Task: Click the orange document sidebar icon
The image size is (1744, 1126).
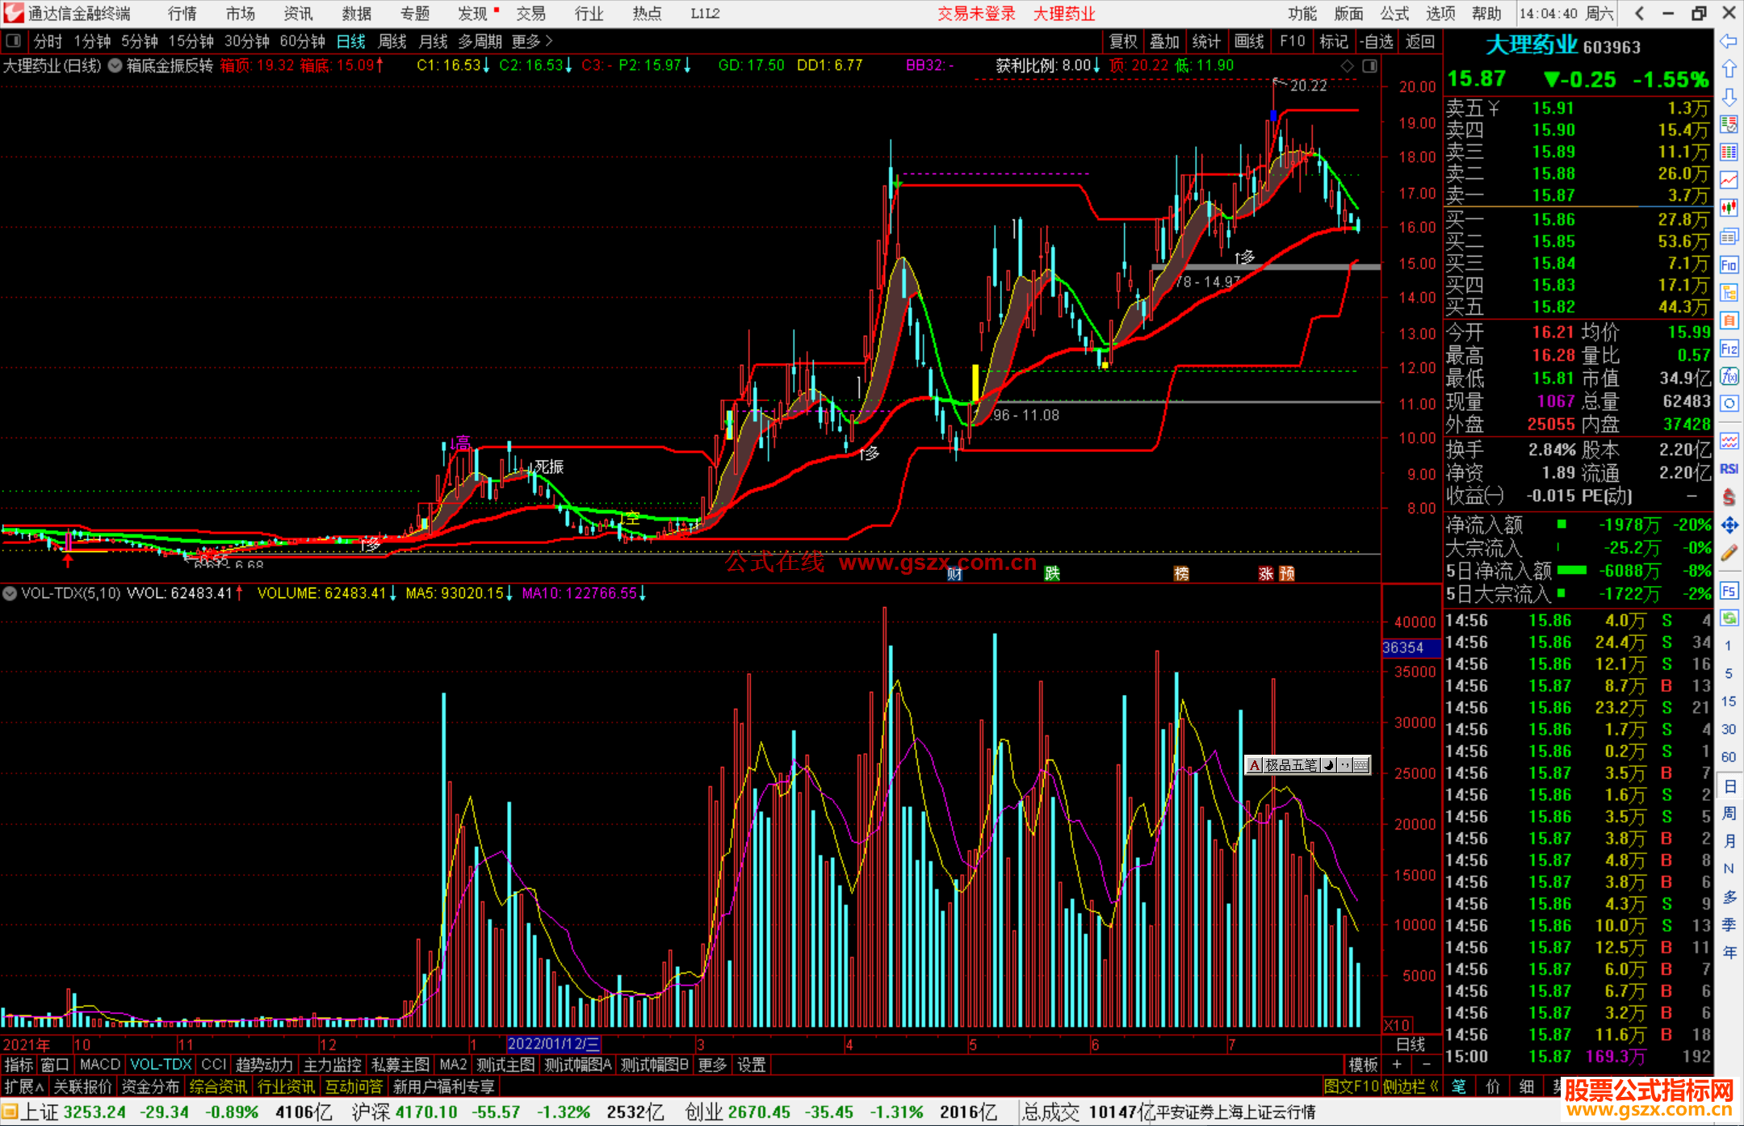Action: click(x=1729, y=320)
